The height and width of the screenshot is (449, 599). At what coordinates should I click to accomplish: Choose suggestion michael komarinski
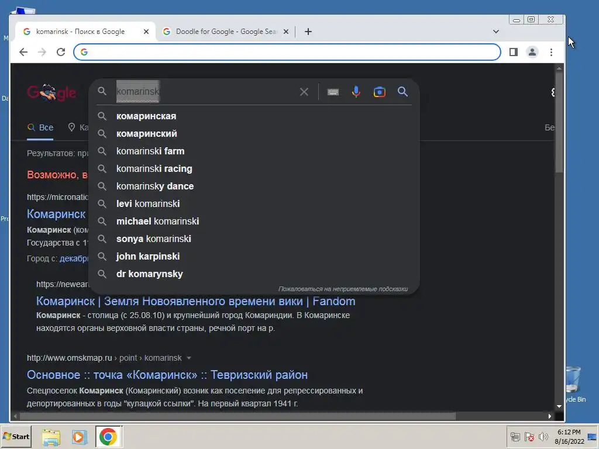254,222
